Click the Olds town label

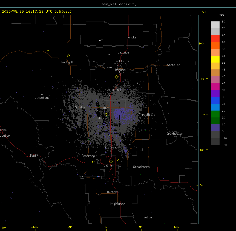tap(106, 108)
